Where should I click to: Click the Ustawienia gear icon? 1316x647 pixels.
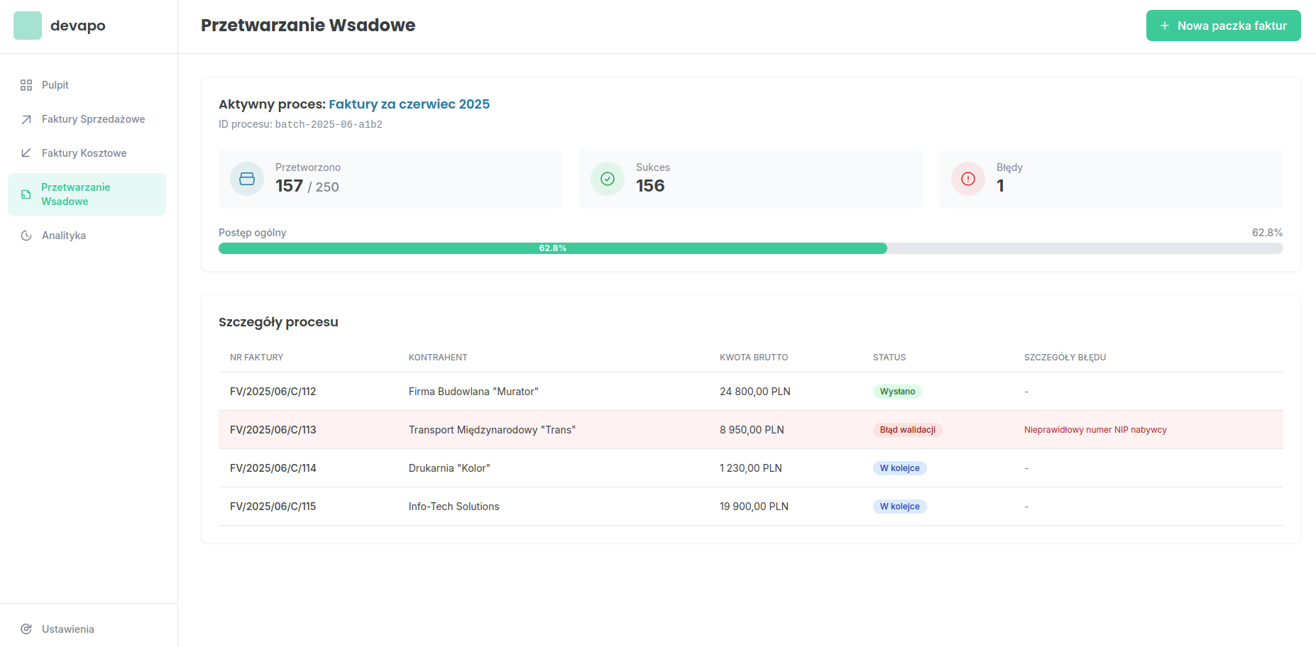tap(26, 629)
